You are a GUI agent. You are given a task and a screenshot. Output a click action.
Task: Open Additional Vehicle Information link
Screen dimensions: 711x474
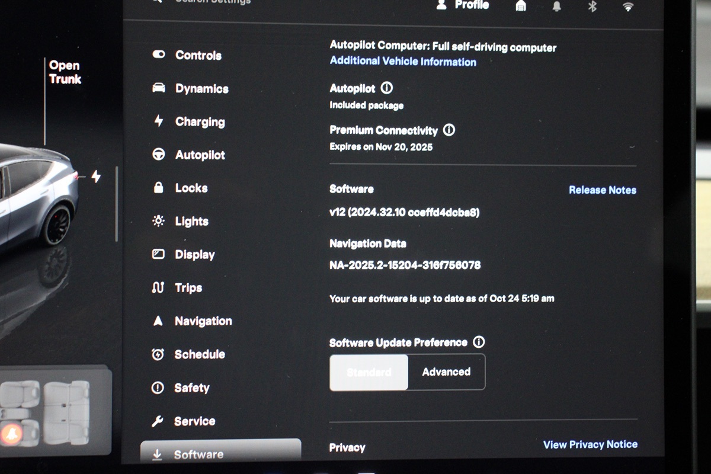403,61
